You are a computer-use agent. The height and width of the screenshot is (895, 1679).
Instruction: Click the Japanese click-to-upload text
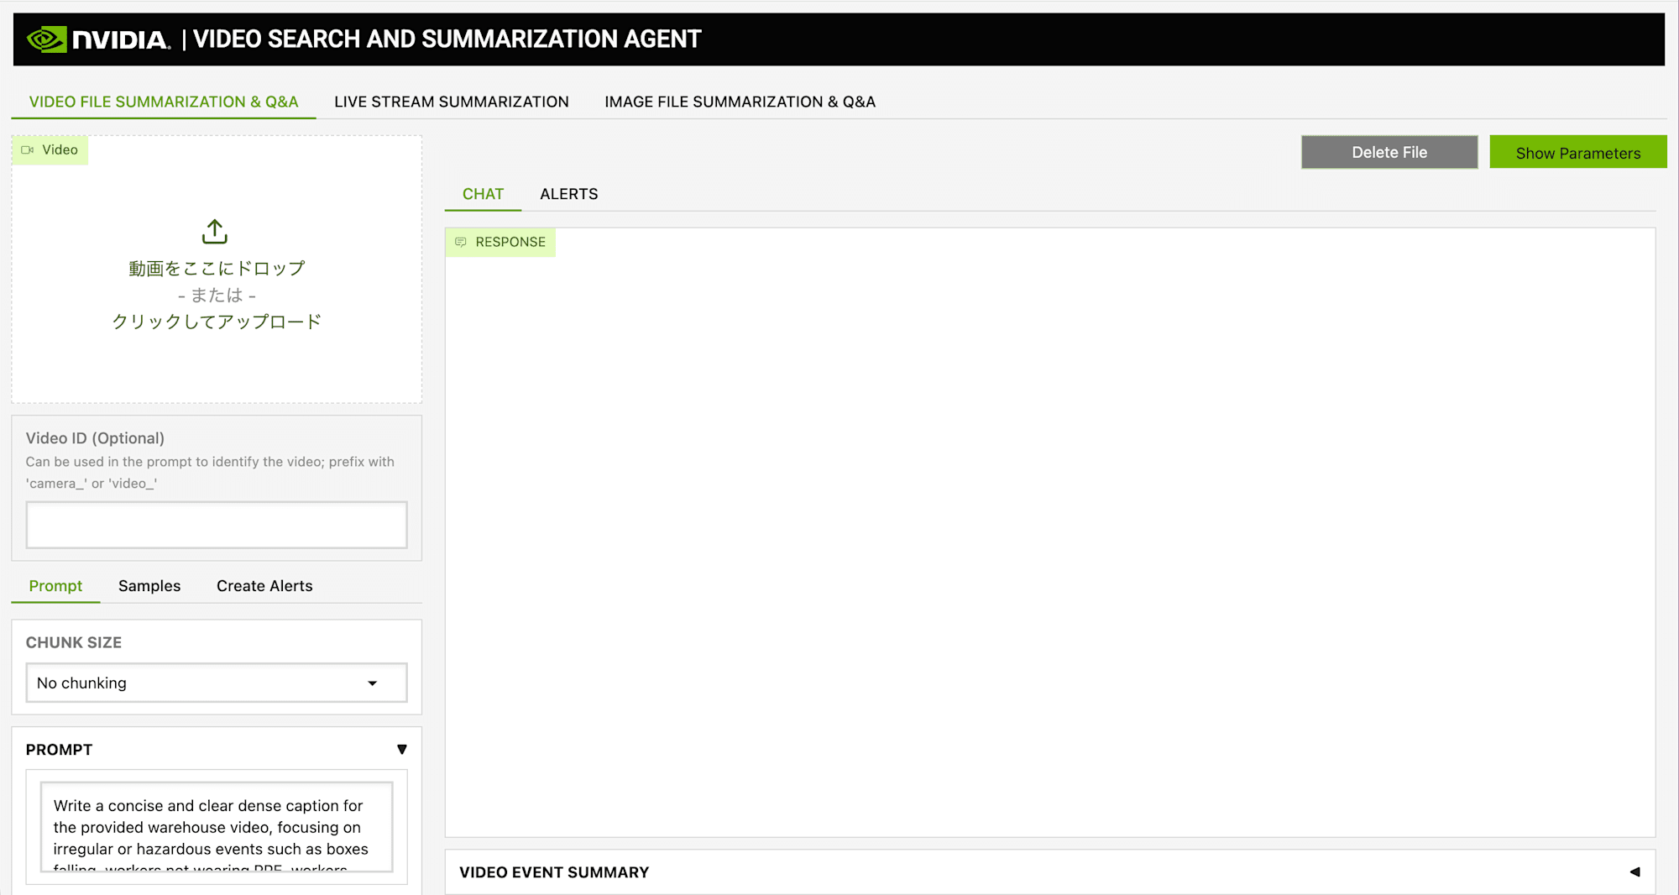(217, 322)
